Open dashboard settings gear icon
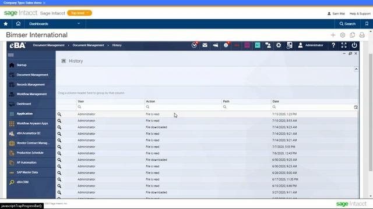The height and width of the screenshot is (209, 373). 343,35
